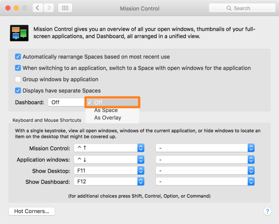
Task: Click the Dashboard popup showing Off
Action: [66, 102]
